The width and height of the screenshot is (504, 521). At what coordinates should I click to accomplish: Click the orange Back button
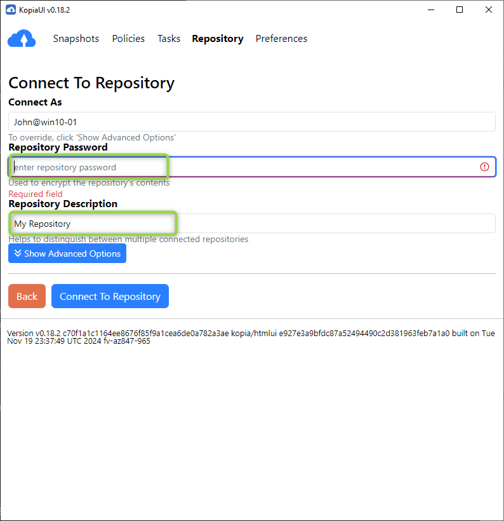[27, 296]
